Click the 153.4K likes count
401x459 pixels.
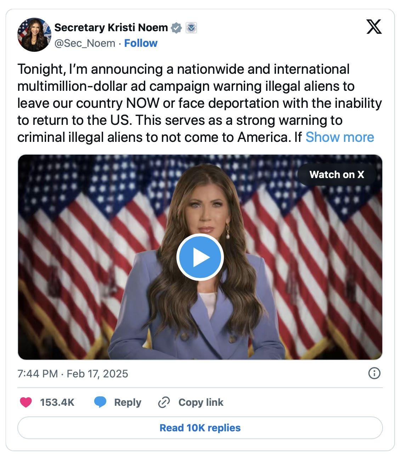[x=57, y=402]
